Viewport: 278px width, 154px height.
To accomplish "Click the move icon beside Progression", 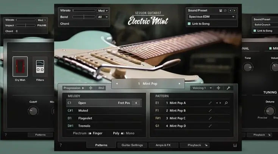I will tap(91, 88).
